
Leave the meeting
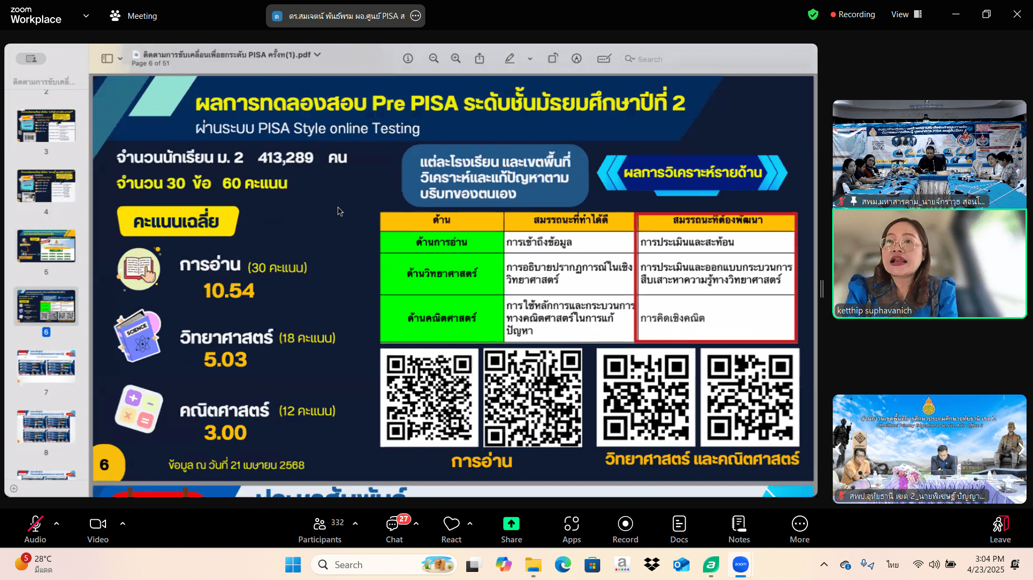pos(1000,529)
